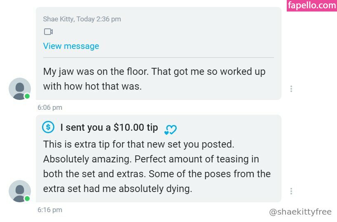The image size is (337, 222).
Task: Click the avatar beside the 'My jaw' message
Action: click(19, 88)
